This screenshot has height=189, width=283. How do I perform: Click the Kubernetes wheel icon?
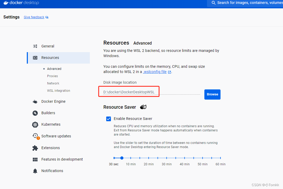click(x=35, y=125)
